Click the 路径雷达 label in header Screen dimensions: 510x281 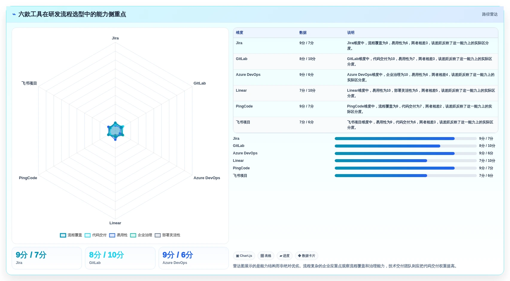click(x=490, y=14)
